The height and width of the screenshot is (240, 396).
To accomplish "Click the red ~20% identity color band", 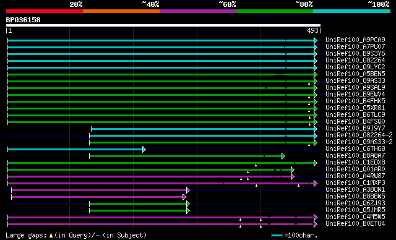I will (x=45, y=11).
